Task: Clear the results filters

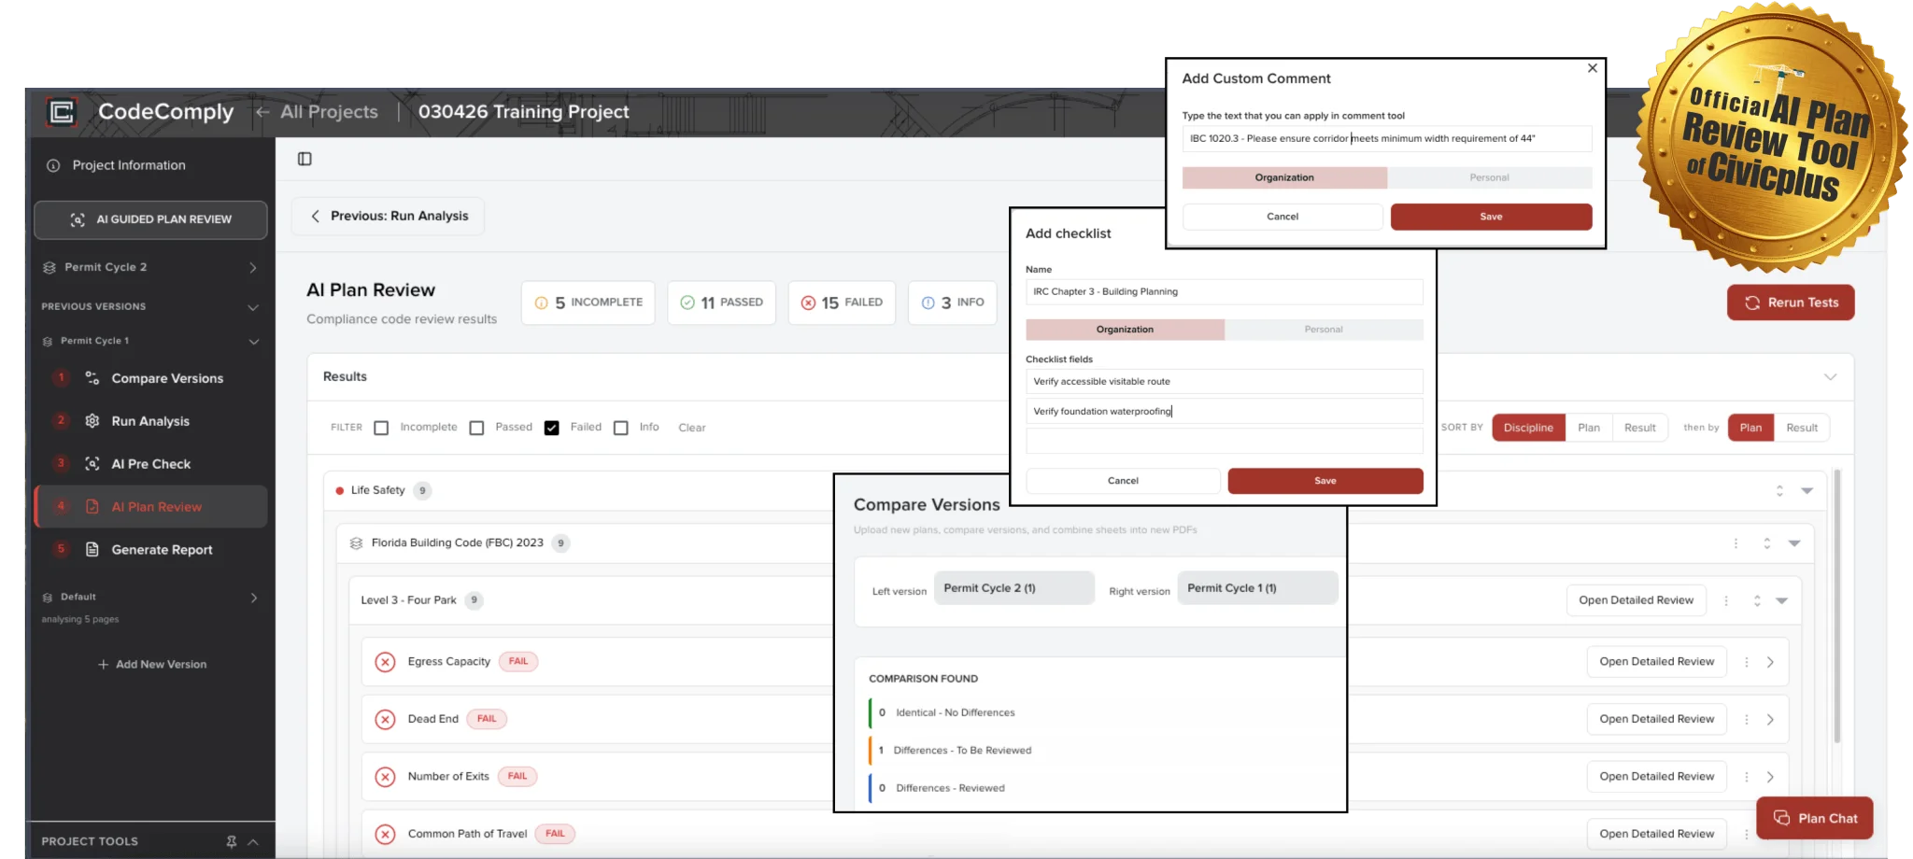Action: (691, 428)
